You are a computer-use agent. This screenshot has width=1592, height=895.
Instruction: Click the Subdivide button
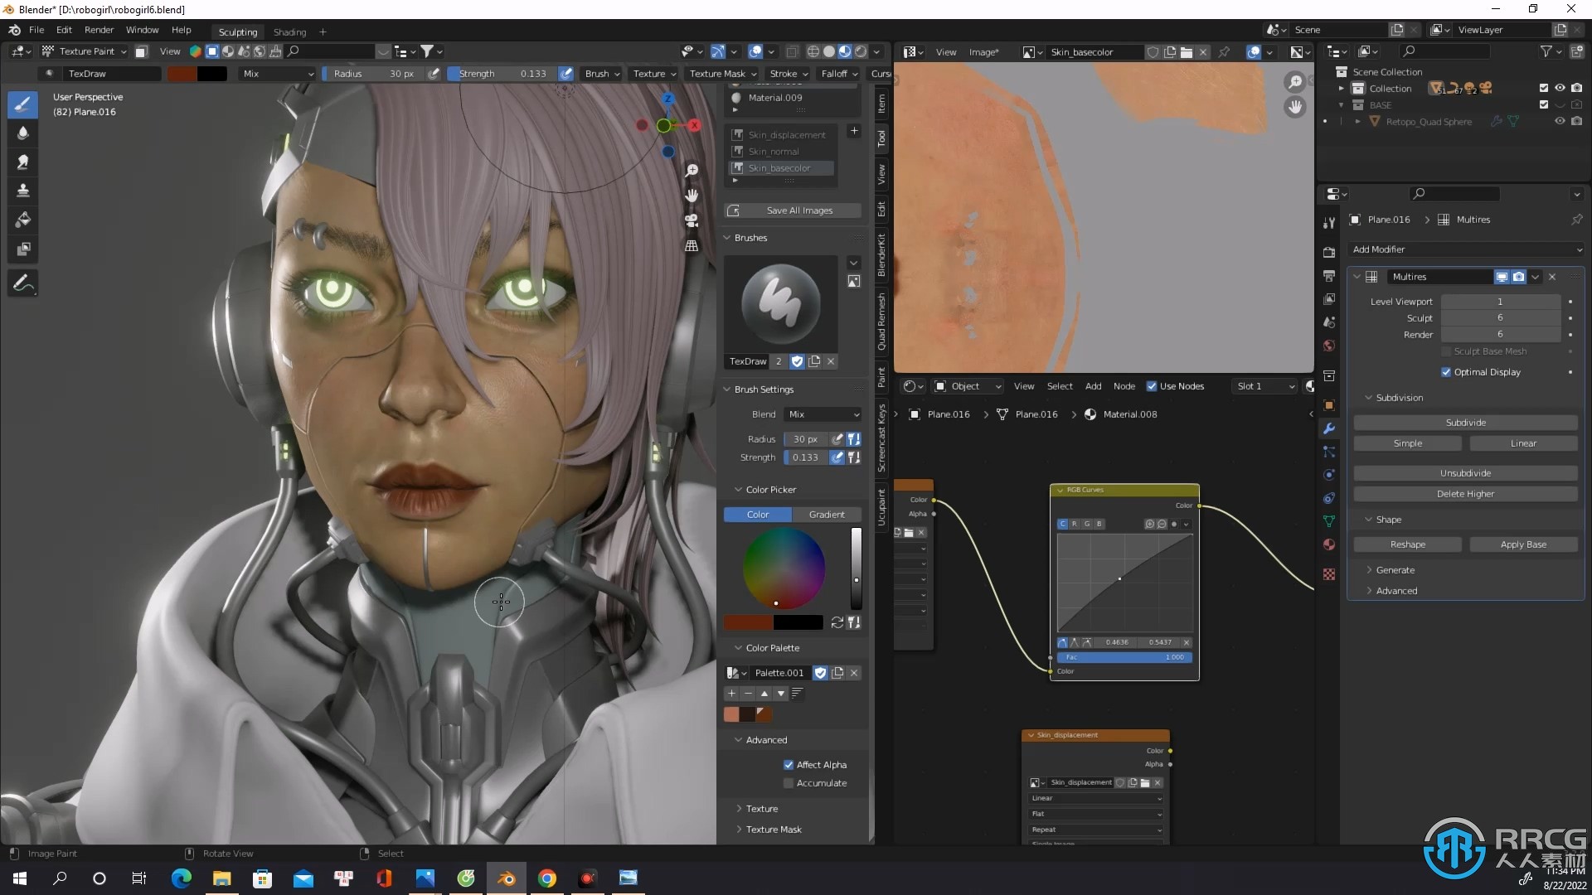[x=1466, y=422]
